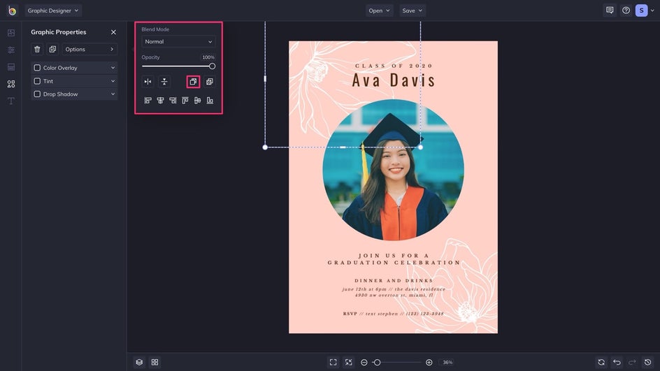660x371 pixels.
Task: Zoom out with the minus icon
Action: tap(364, 362)
